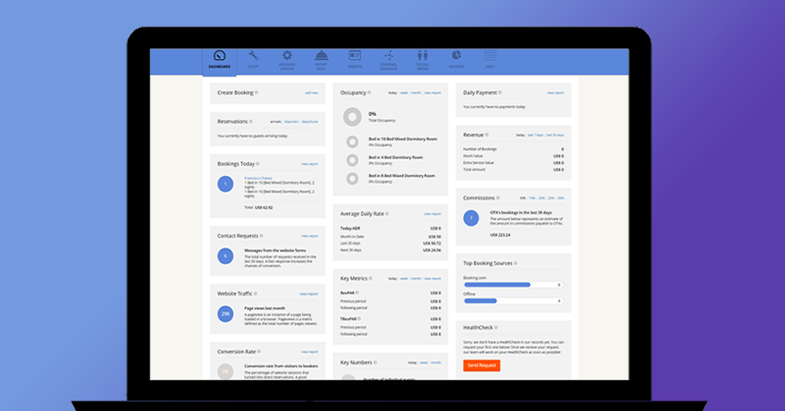Click info icon beside Revenue title
Image resolution: width=785 pixels, height=411 pixels.
pyautogui.click(x=487, y=135)
